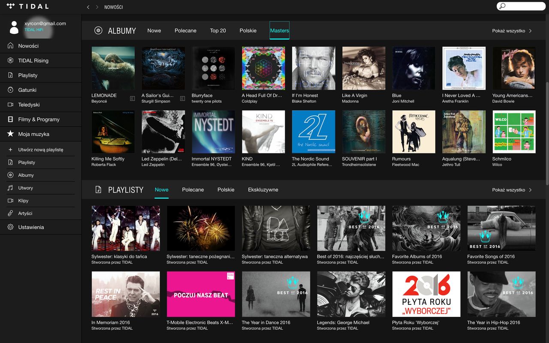The image size is (549, 343).
Task: Click the plus icon for new playlist
Action: pos(10,150)
